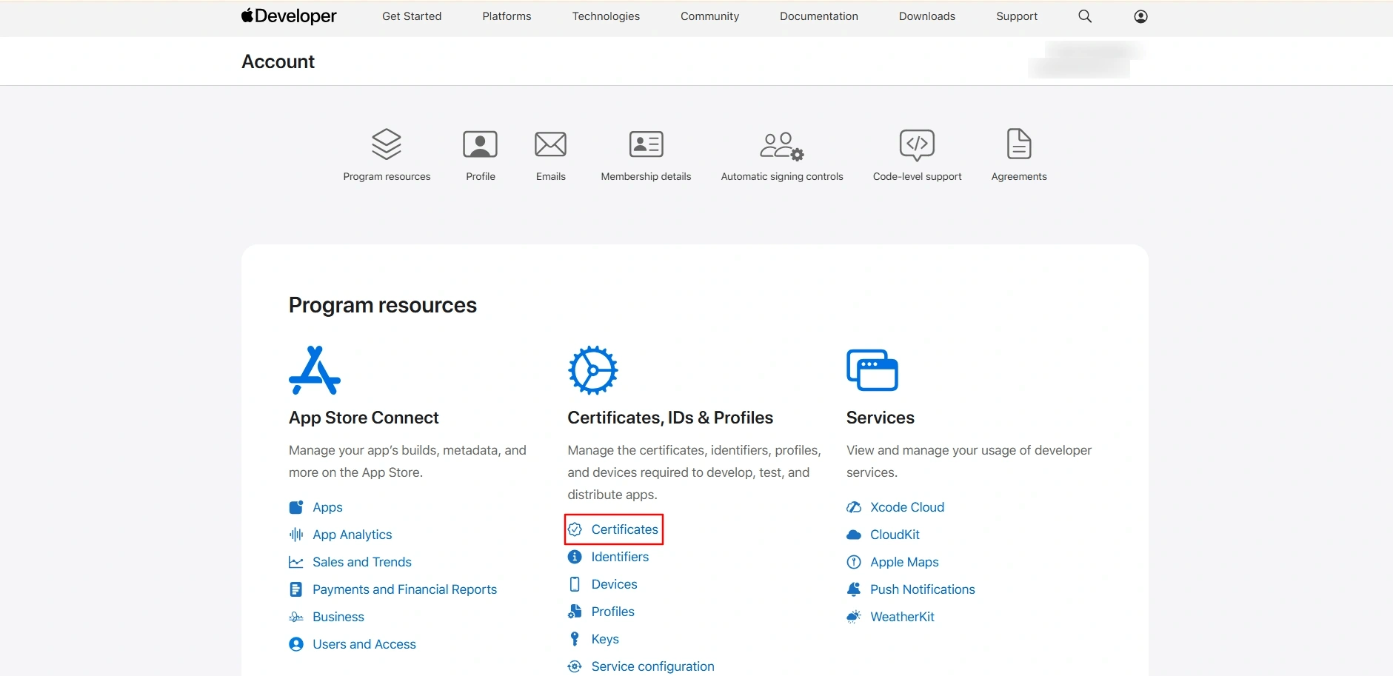Open the Apps link

pyautogui.click(x=327, y=507)
